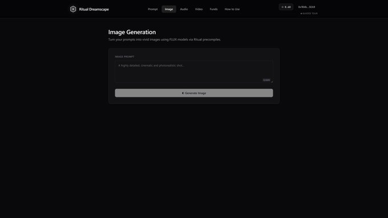The image size is (388, 218).
Task: Click the textarea resize handle corner
Action: [272, 81]
